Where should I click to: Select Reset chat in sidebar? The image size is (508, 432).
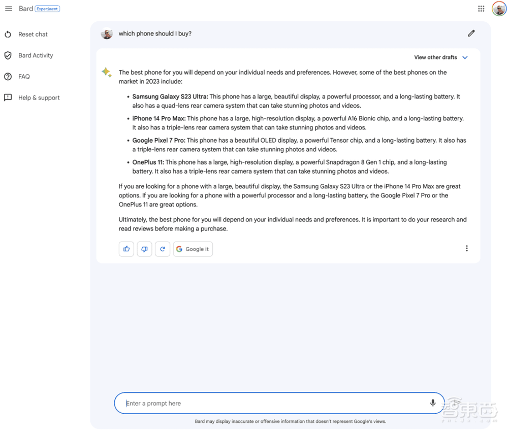(33, 35)
